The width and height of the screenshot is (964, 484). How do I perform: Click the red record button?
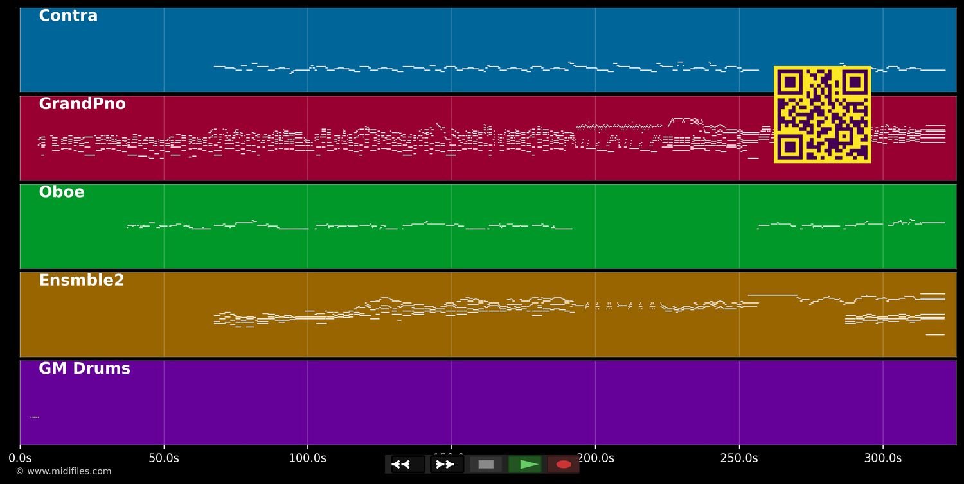(x=564, y=464)
